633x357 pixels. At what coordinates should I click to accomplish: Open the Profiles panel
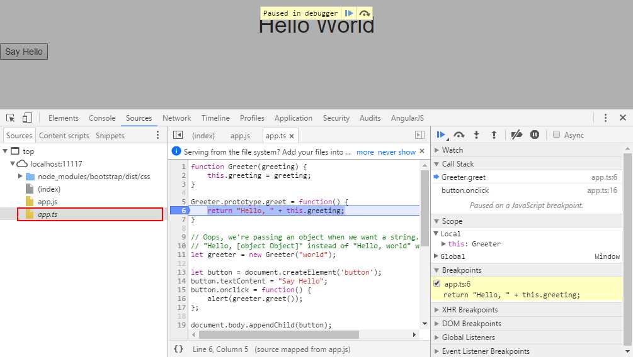click(252, 118)
